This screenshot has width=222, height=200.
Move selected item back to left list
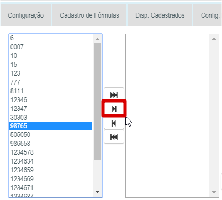point(114,123)
